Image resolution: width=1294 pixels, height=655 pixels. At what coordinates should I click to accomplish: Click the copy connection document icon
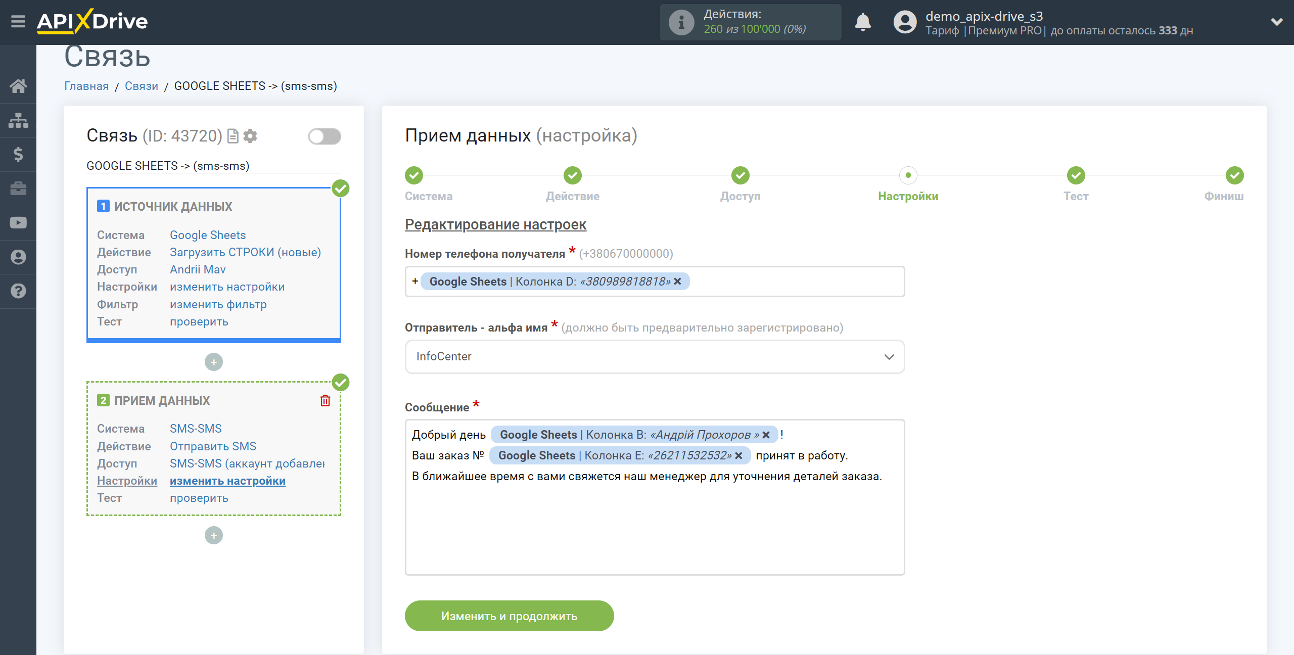click(x=233, y=136)
